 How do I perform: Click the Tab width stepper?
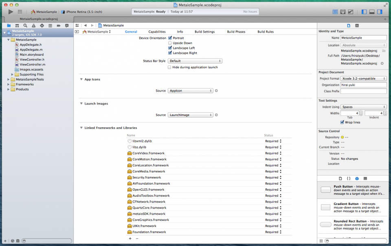(361, 113)
